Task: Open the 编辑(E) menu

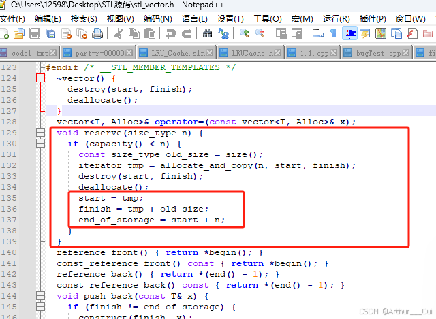Action: pyautogui.click(x=48, y=19)
